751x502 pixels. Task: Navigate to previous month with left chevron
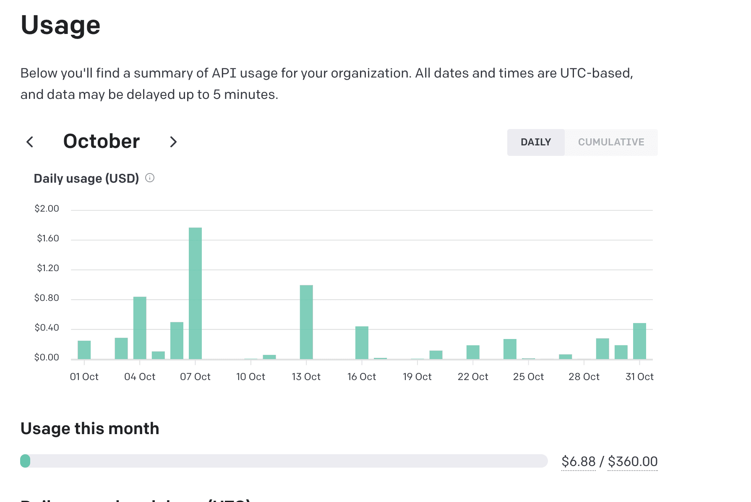[x=29, y=142]
